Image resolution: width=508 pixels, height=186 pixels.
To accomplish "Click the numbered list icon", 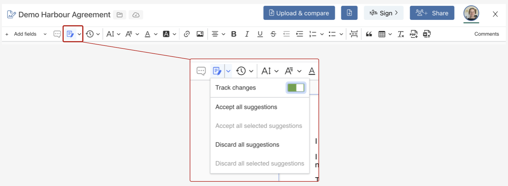I will pos(313,34).
